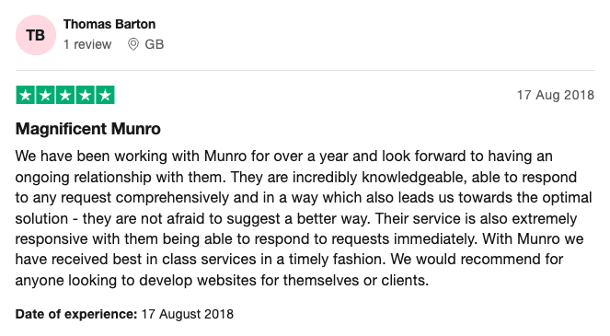Click the fifth green rating star

click(105, 95)
